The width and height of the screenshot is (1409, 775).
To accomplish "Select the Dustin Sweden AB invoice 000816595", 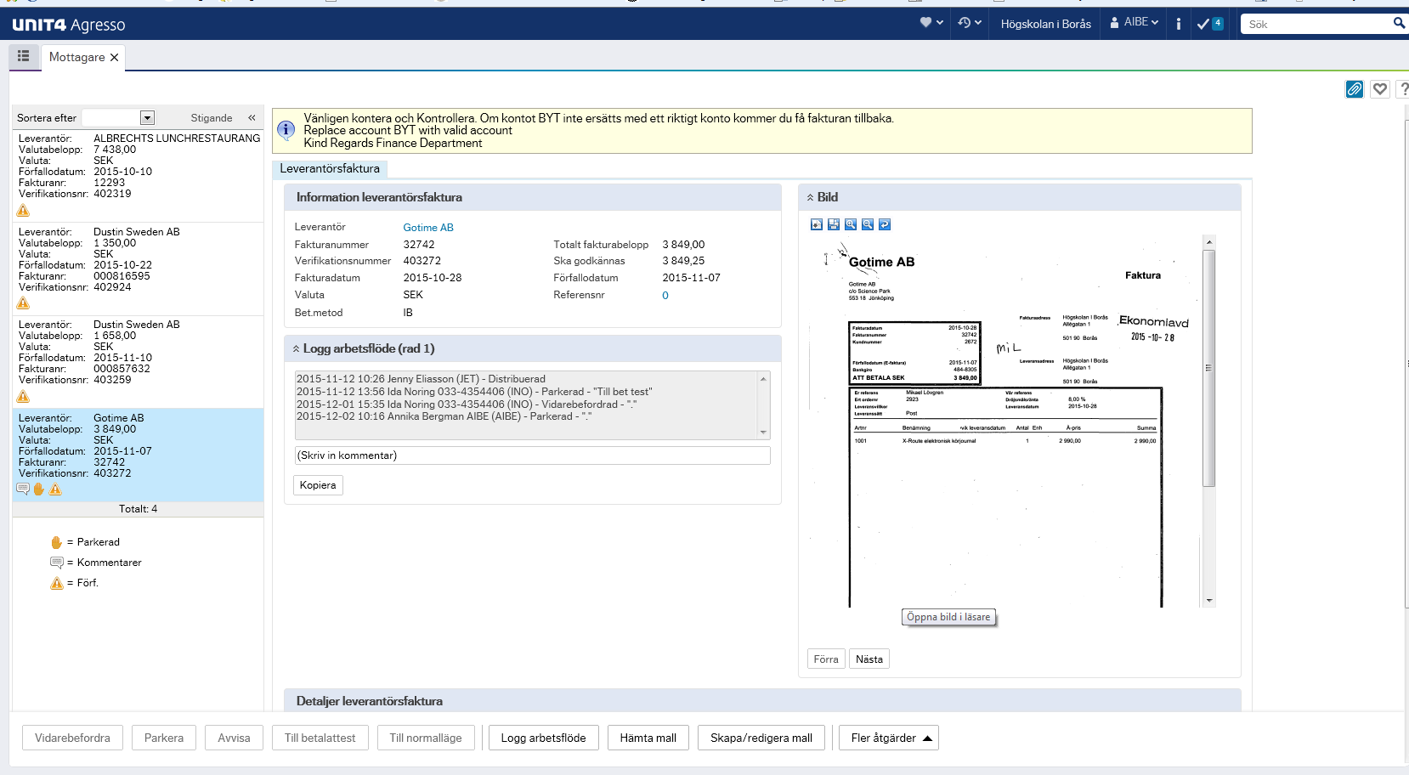I will click(138, 269).
